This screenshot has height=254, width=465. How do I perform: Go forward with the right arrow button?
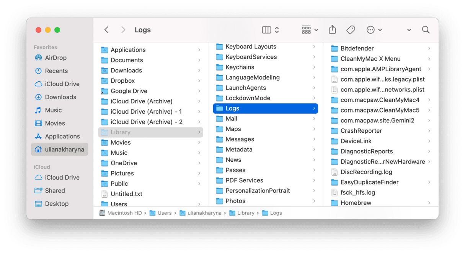123,30
